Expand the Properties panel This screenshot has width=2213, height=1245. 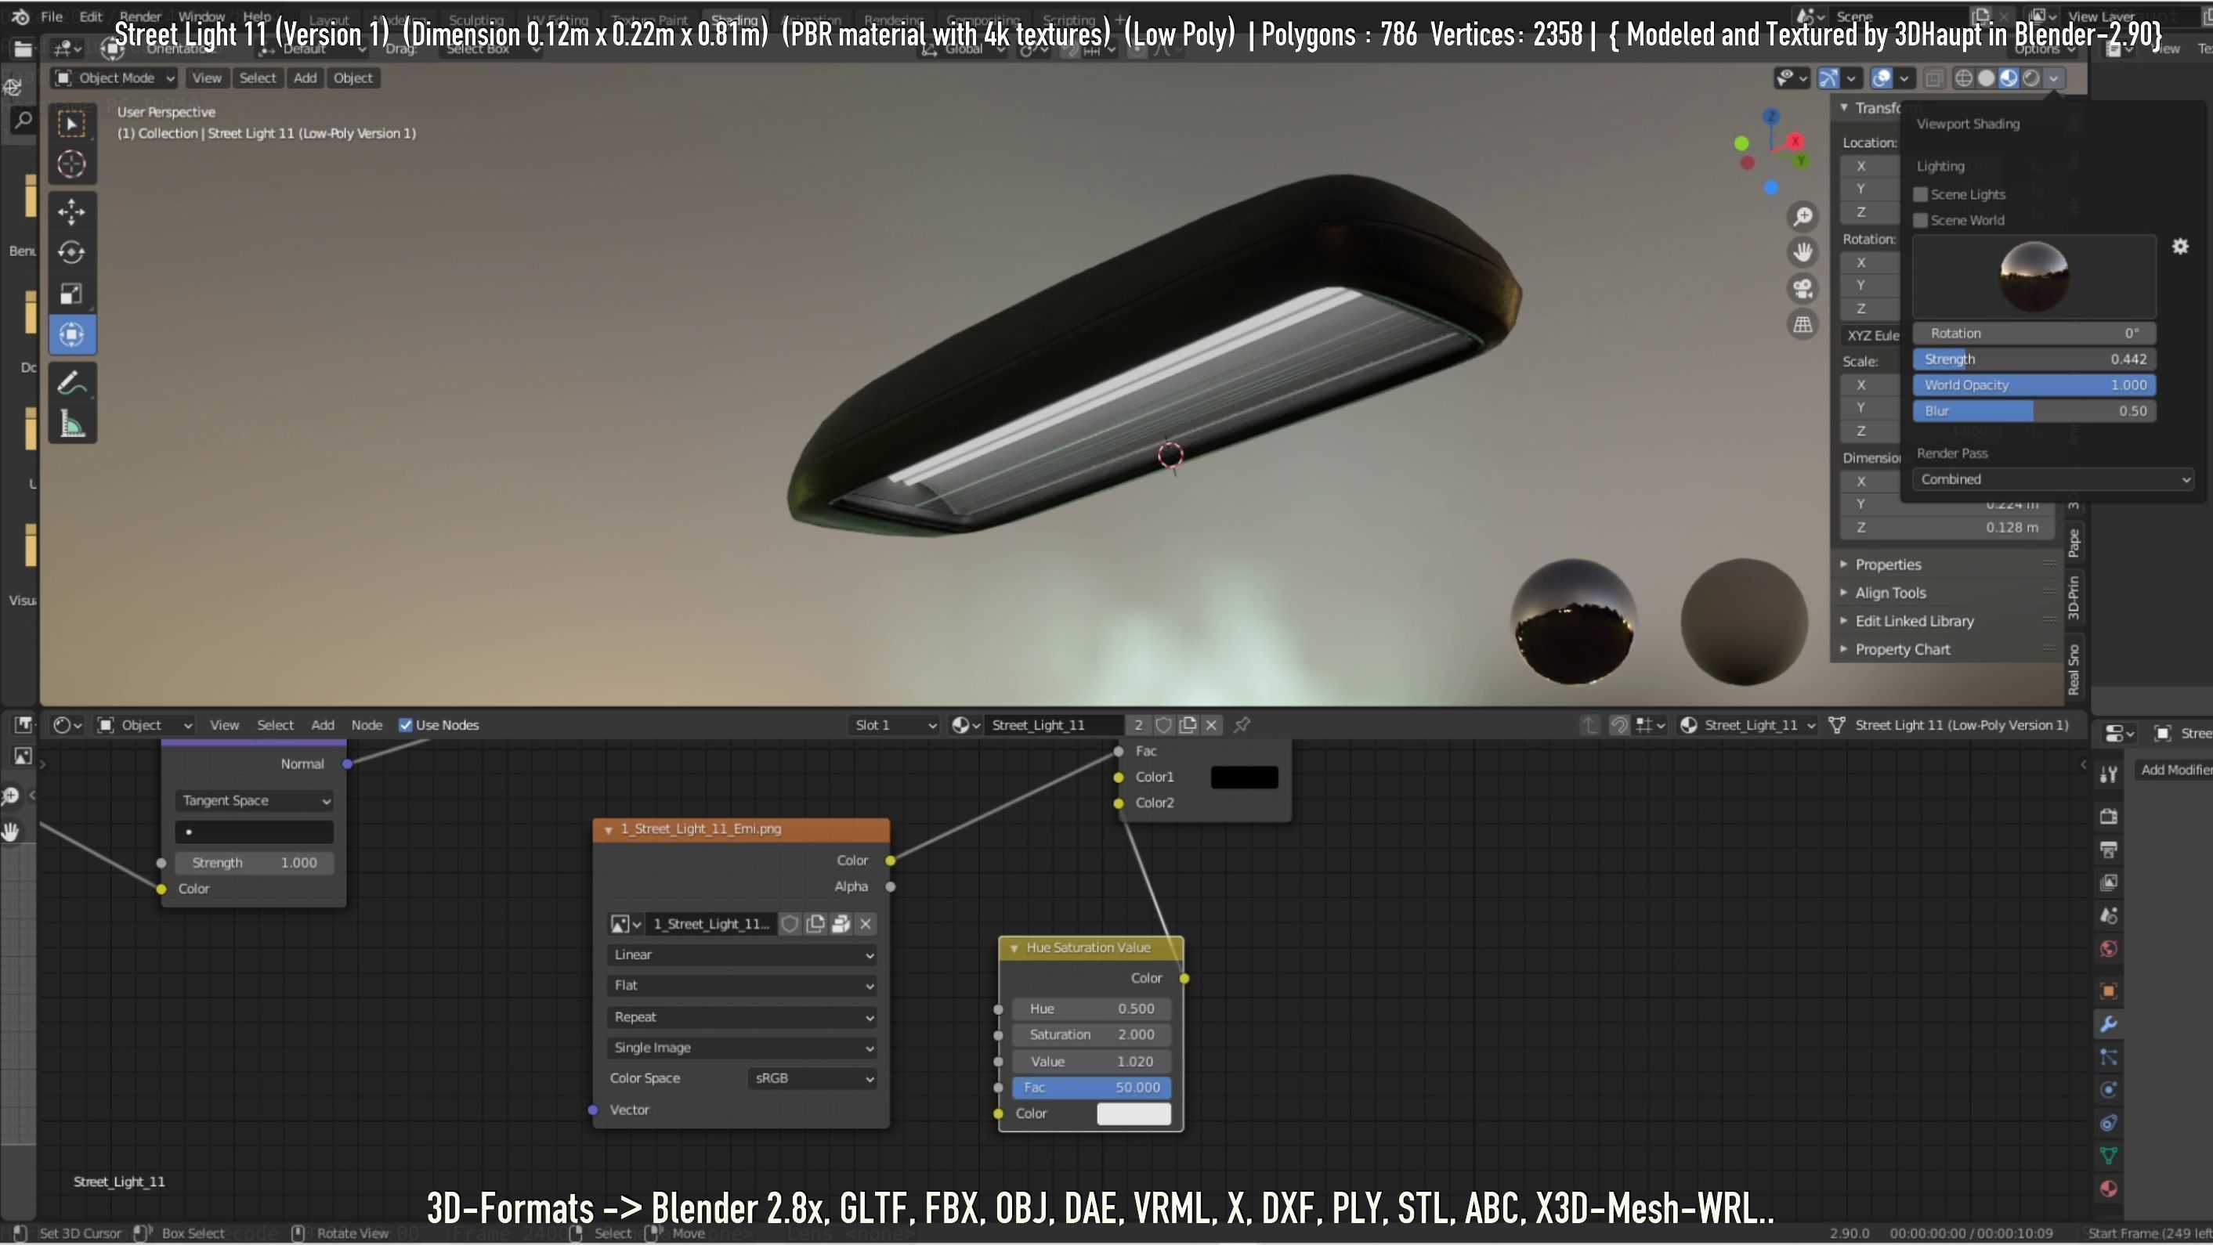pos(1887,565)
